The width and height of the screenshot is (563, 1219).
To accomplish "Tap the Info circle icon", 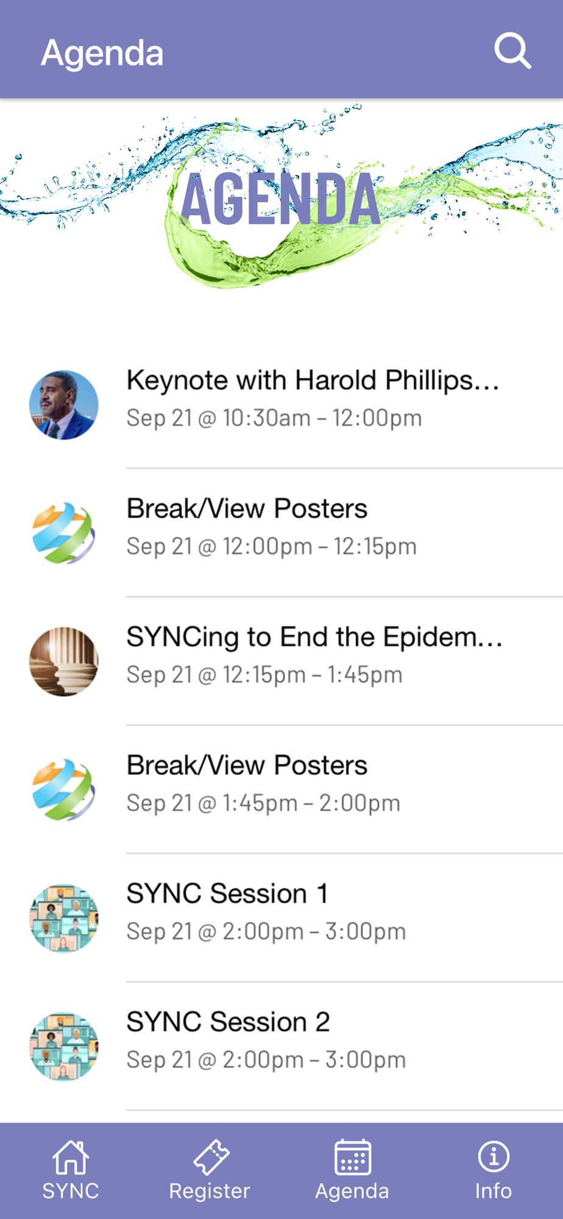I will point(494,1157).
